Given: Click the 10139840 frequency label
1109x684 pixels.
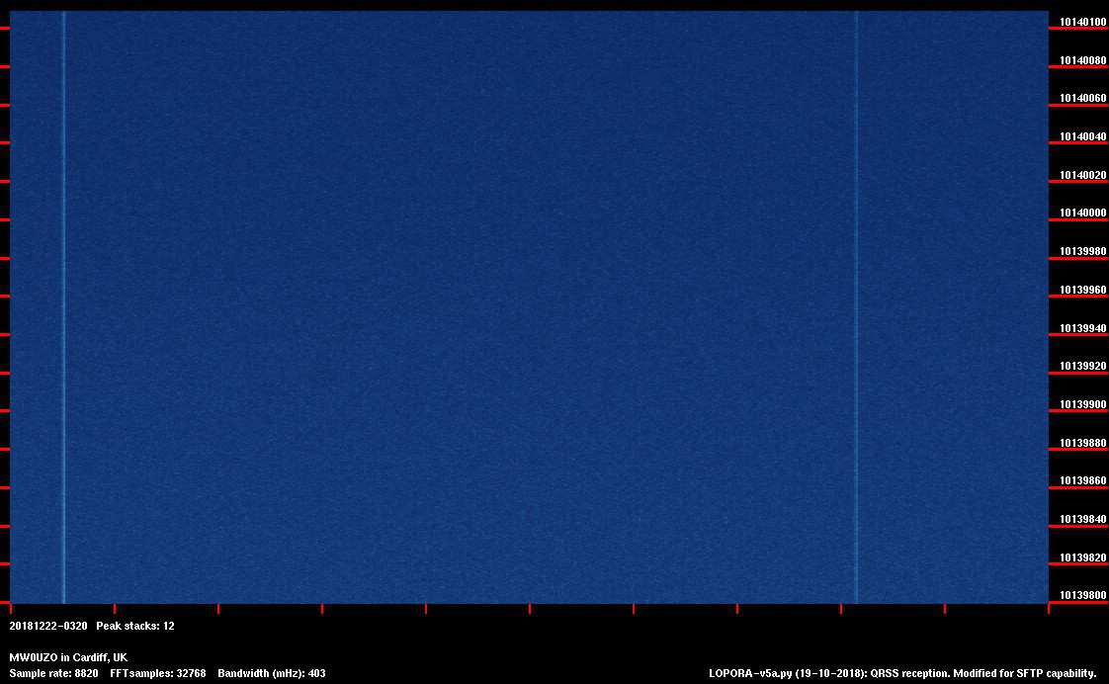Looking at the screenshot, I should 1082,519.
